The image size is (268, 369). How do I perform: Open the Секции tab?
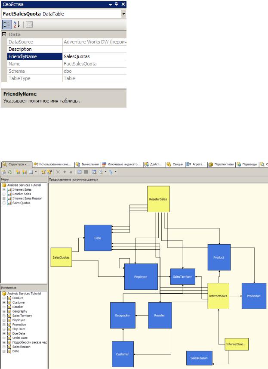click(175, 164)
